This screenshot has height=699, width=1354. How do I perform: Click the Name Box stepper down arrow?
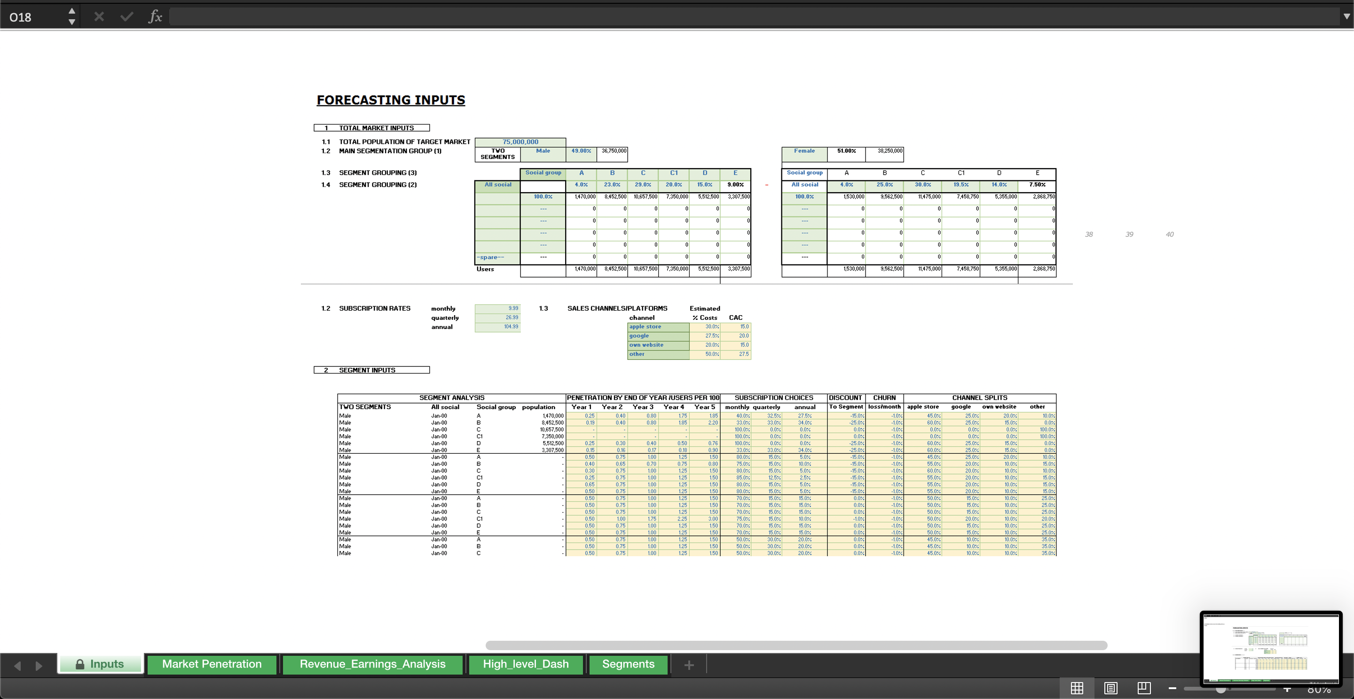(x=71, y=22)
